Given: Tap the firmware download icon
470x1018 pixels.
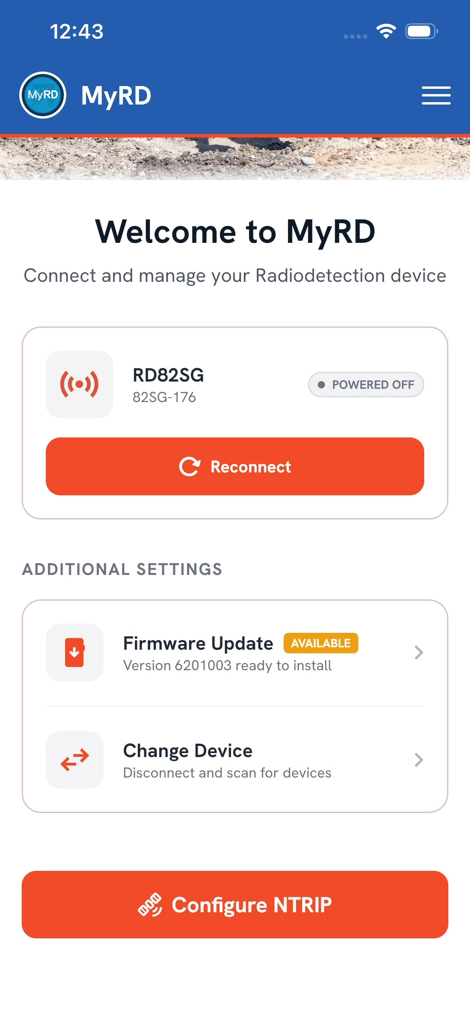Looking at the screenshot, I should (75, 653).
